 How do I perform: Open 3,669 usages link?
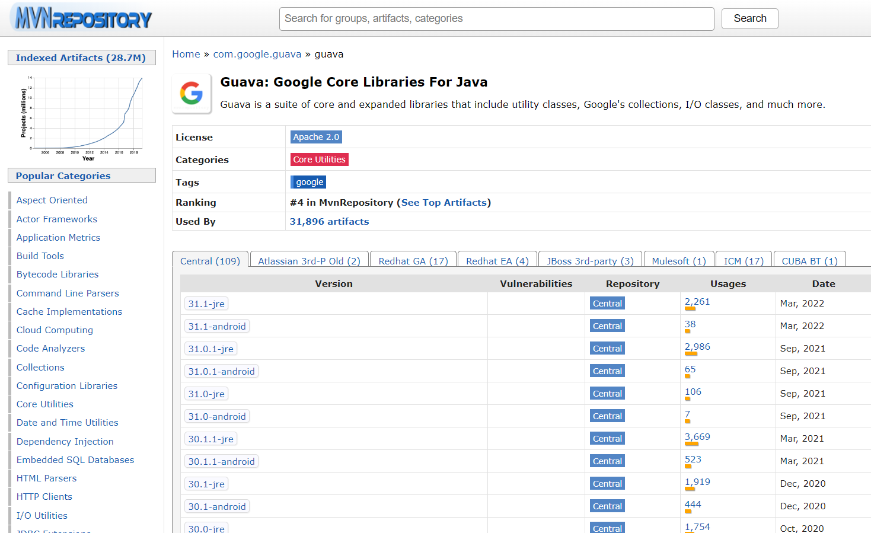697,437
